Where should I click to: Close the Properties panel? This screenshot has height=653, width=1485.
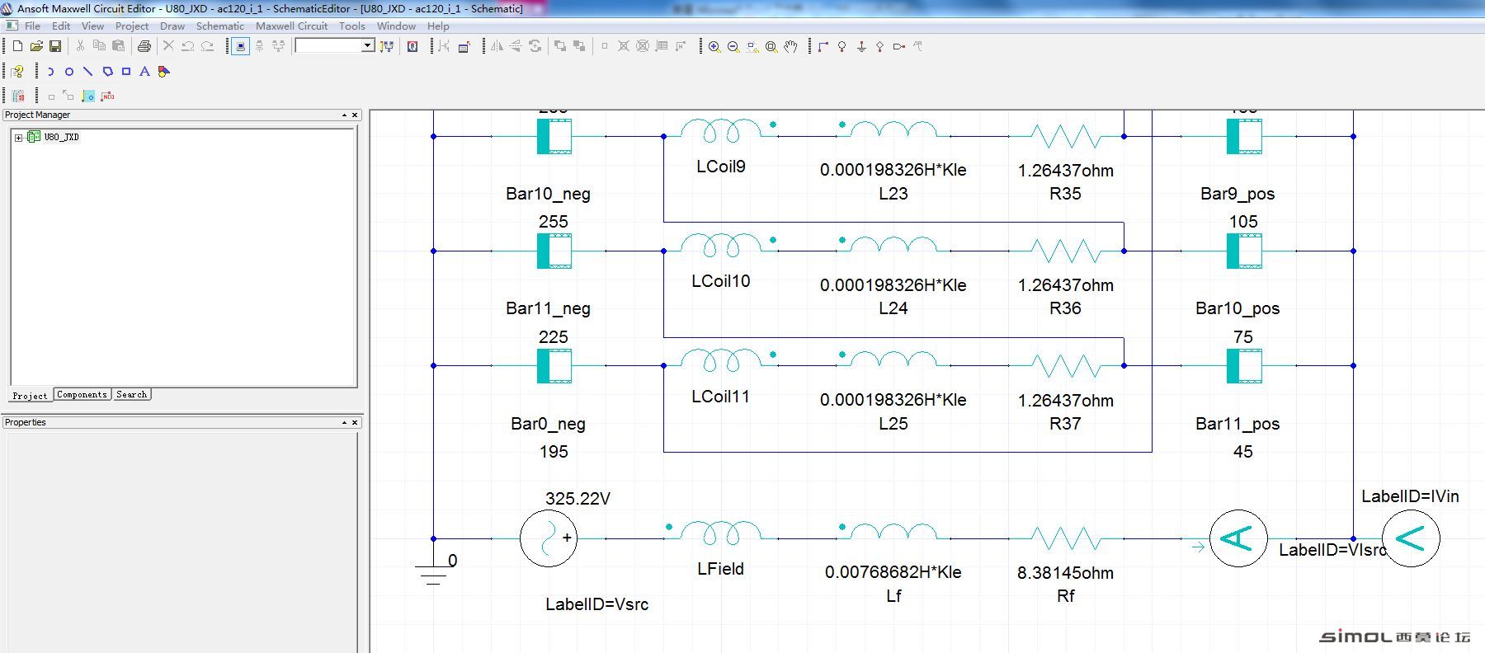(x=355, y=423)
